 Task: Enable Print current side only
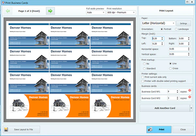[x=143, y=77]
